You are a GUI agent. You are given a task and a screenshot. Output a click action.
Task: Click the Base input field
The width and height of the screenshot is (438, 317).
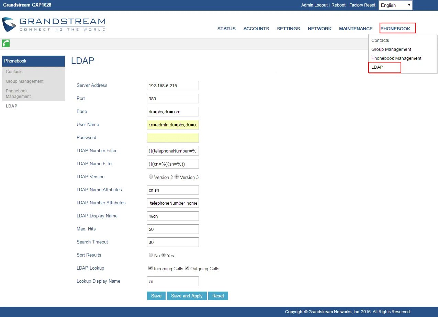click(x=173, y=112)
